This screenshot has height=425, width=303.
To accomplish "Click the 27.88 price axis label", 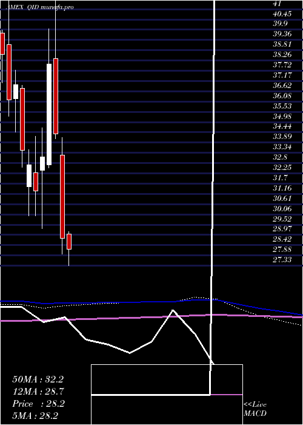I will click(282, 250).
